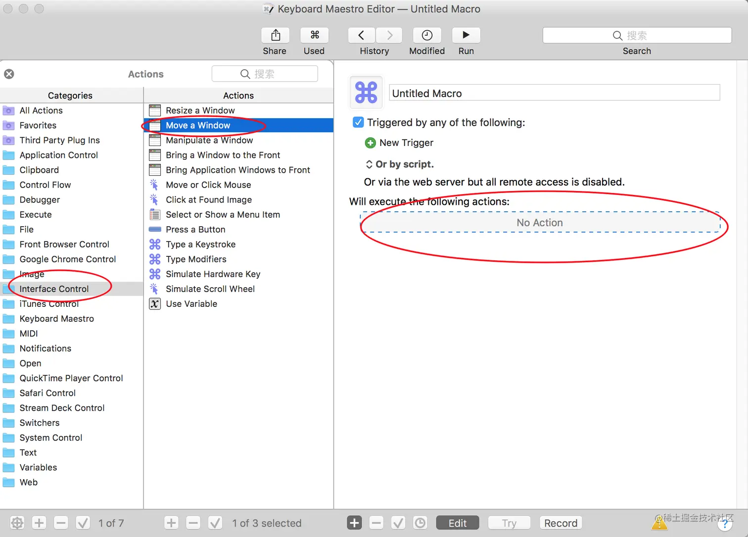Select the Debugger category
The image size is (748, 537).
coord(72,199)
